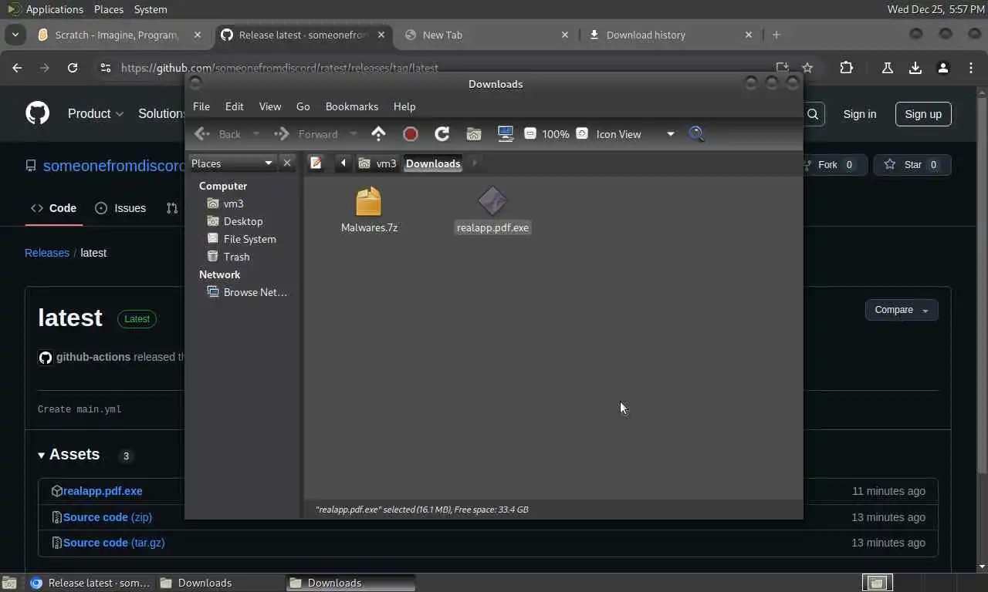
Task: Open the File menu in Downloads window
Action: click(x=201, y=106)
